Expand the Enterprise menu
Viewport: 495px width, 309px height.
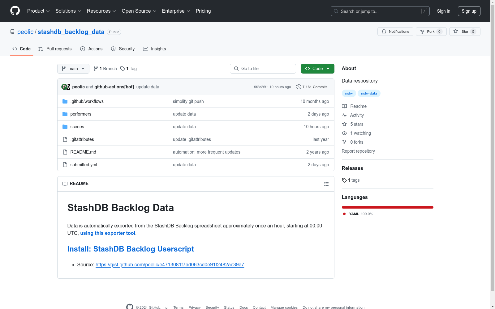tap(176, 11)
